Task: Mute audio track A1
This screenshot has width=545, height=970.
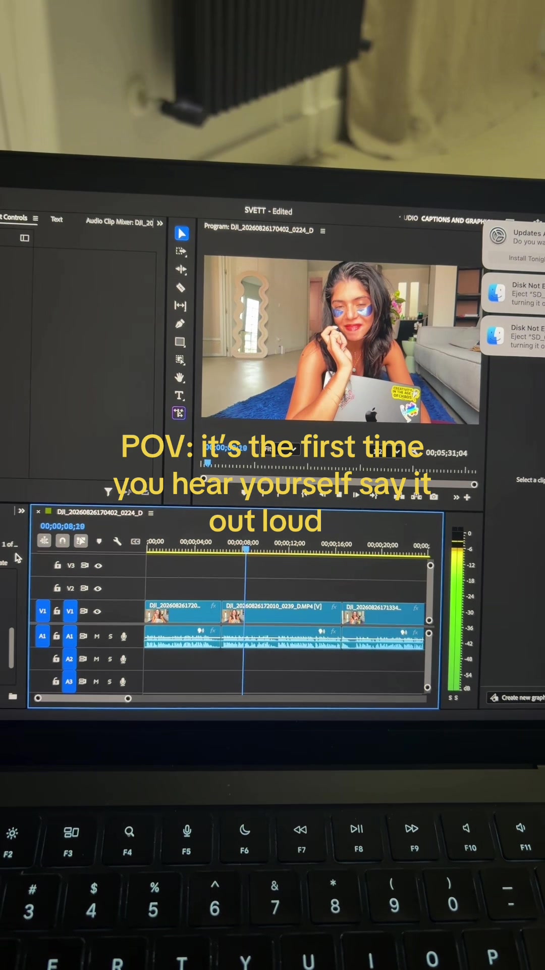Action: pos(97,637)
